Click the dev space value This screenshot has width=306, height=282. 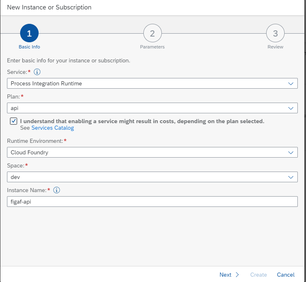tap(15, 177)
